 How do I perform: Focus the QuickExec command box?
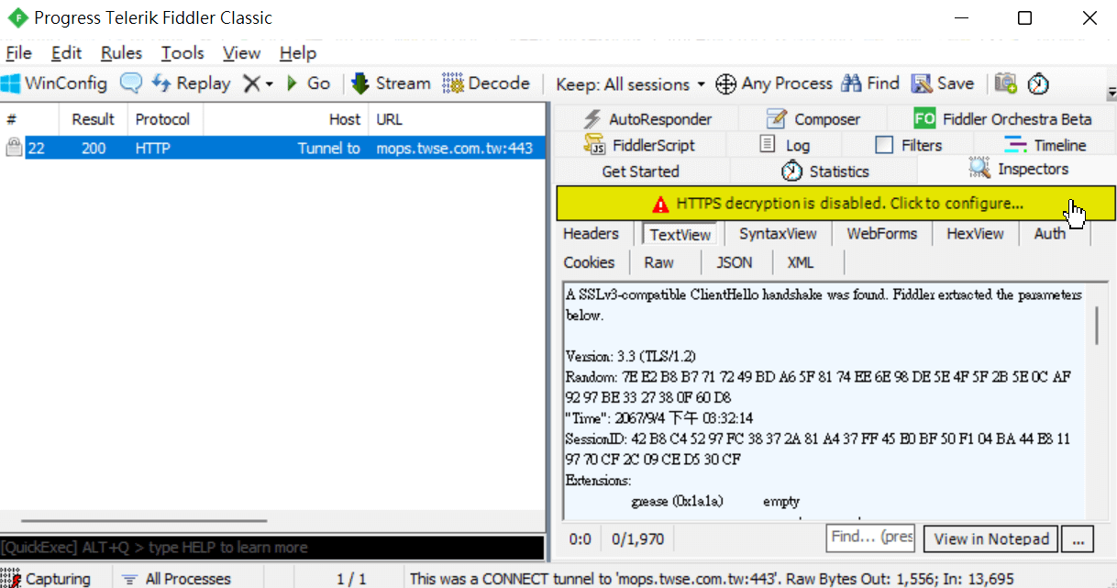tap(272, 548)
